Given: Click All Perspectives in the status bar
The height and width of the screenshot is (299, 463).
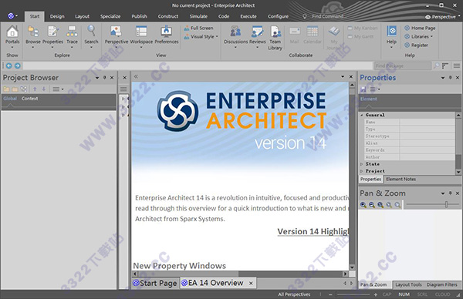Looking at the screenshot, I should click(x=294, y=294).
